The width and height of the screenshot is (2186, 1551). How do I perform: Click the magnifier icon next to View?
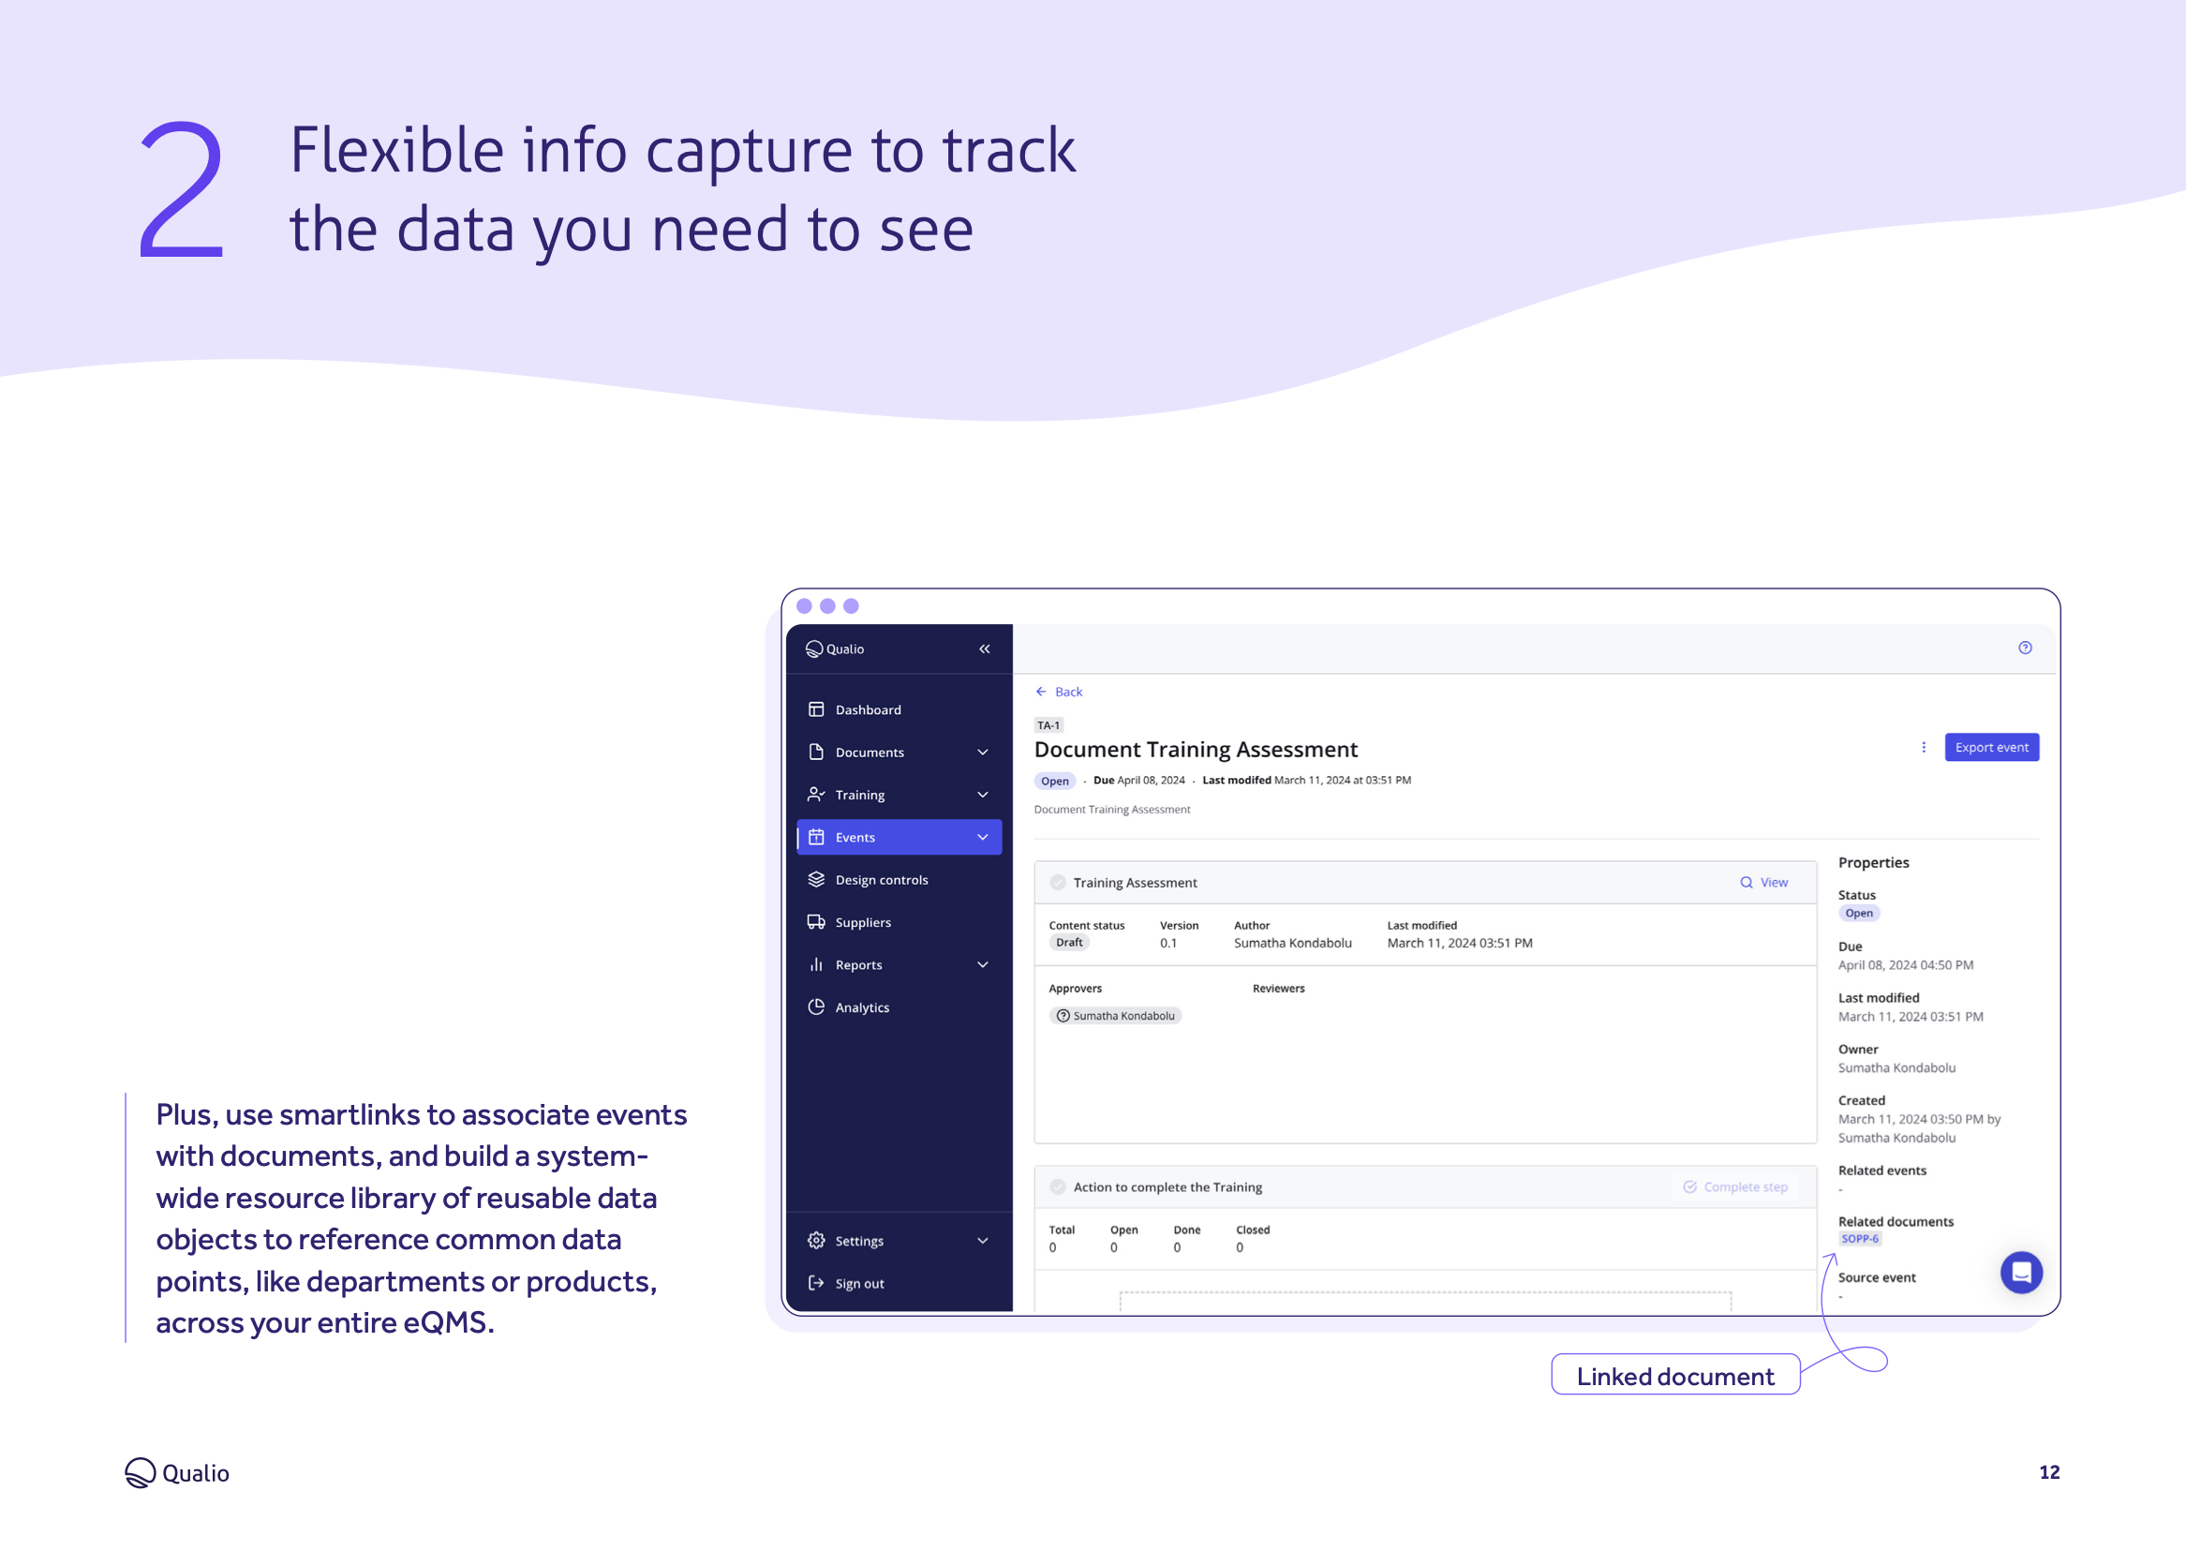[1746, 883]
